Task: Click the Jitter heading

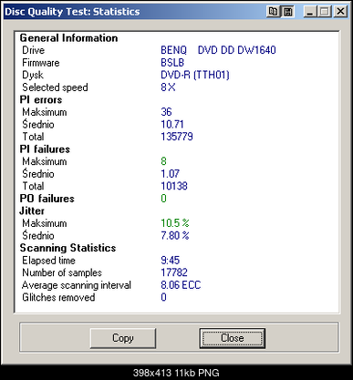Action: coord(32,211)
